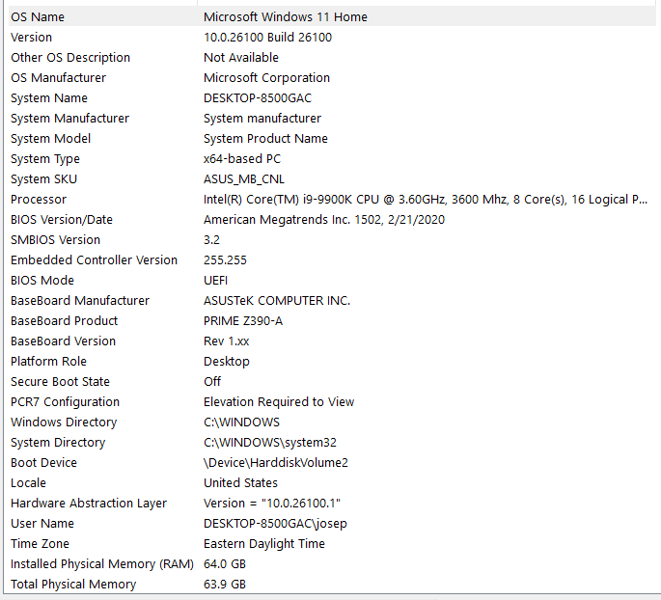Select the SMBIOS Version label
Viewport: 661px width, 600px height.
pos(55,240)
